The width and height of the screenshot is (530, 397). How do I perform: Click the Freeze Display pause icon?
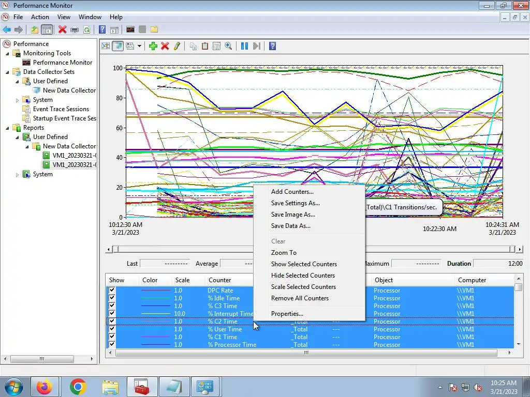click(244, 46)
